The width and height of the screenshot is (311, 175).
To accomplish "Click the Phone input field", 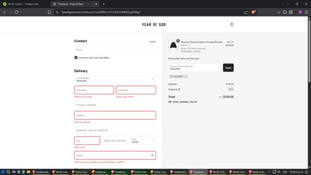I will click(x=115, y=156).
